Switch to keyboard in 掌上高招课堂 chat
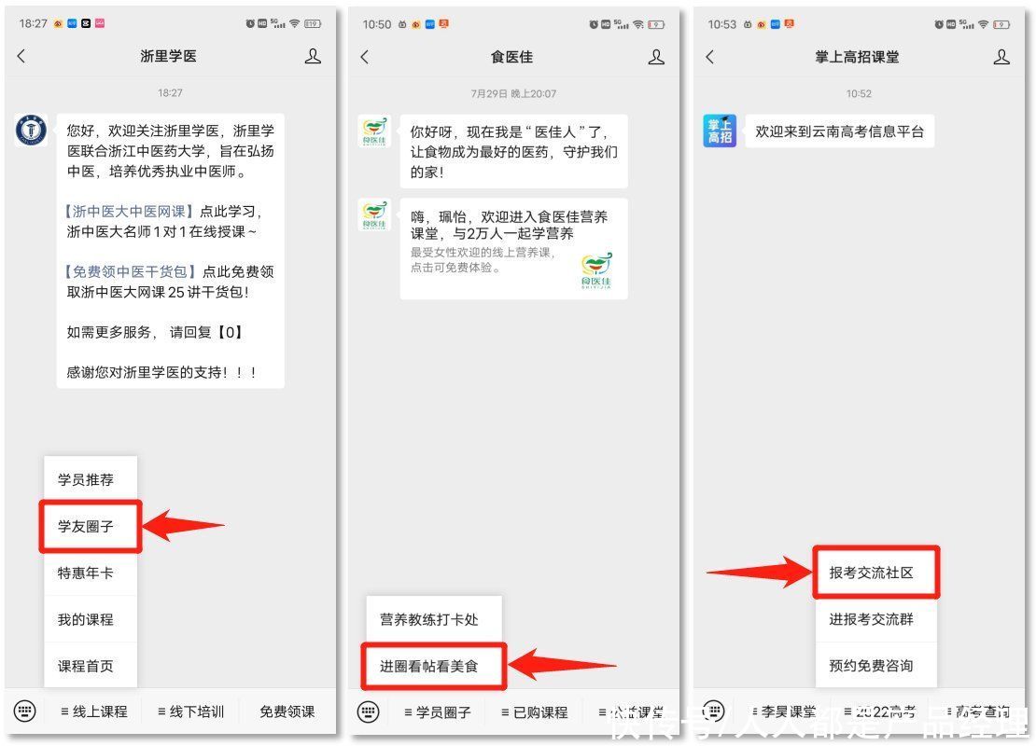This screenshot has height=746, width=1036. point(714,711)
